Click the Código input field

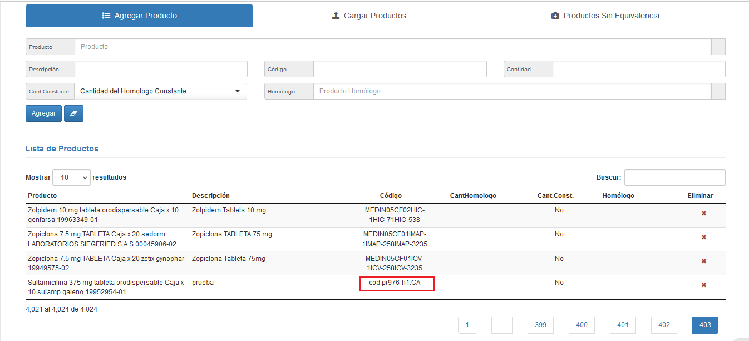pos(400,69)
